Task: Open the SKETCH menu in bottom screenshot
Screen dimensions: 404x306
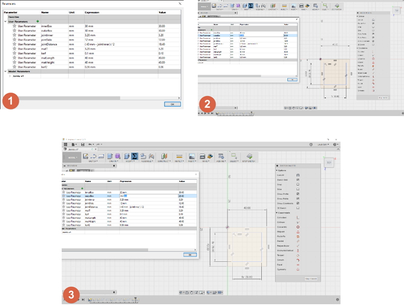Action: coord(93,161)
